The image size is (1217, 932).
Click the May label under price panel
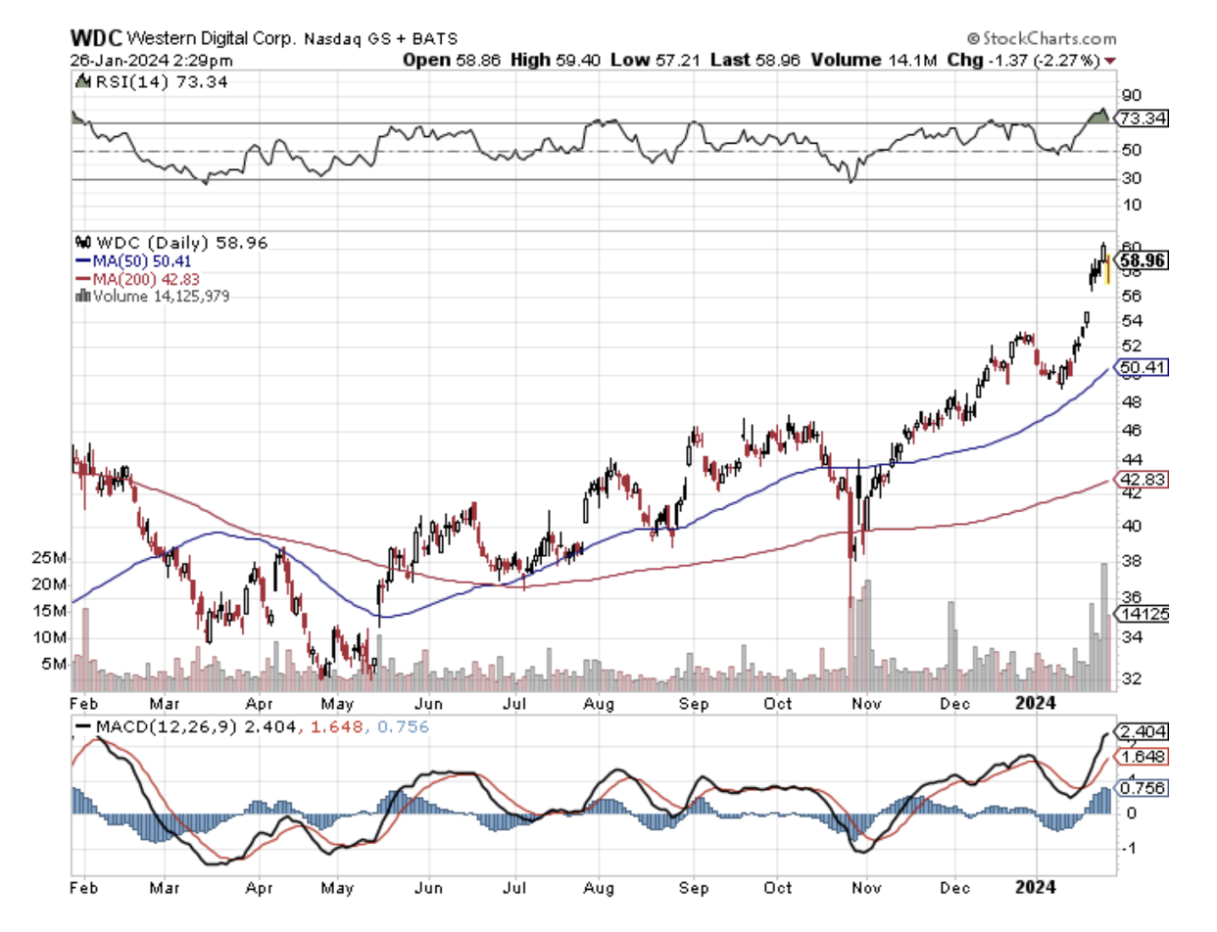[x=336, y=703]
